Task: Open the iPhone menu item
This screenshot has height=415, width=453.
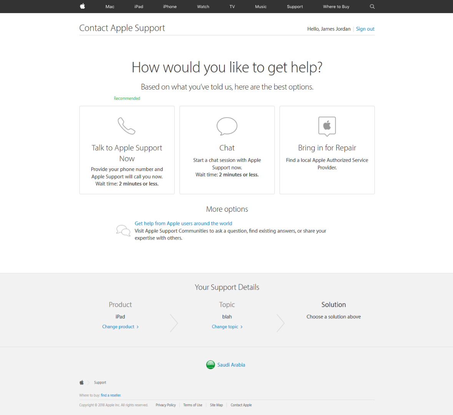Action: (170, 7)
